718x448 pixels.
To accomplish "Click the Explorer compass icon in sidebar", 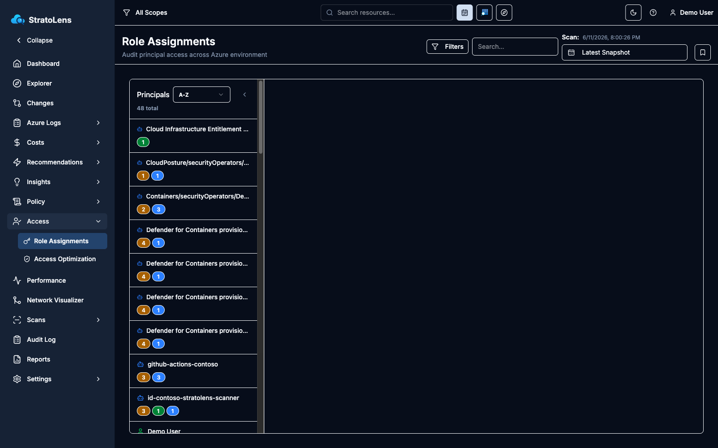I will pos(17,83).
